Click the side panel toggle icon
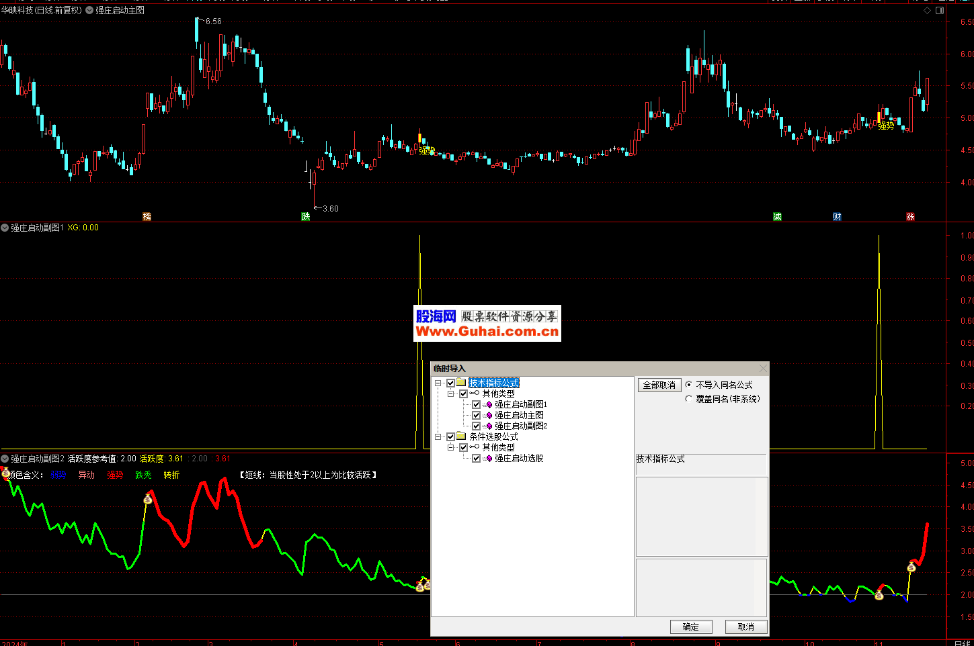The height and width of the screenshot is (646, 974). click(x=940, y=11)
